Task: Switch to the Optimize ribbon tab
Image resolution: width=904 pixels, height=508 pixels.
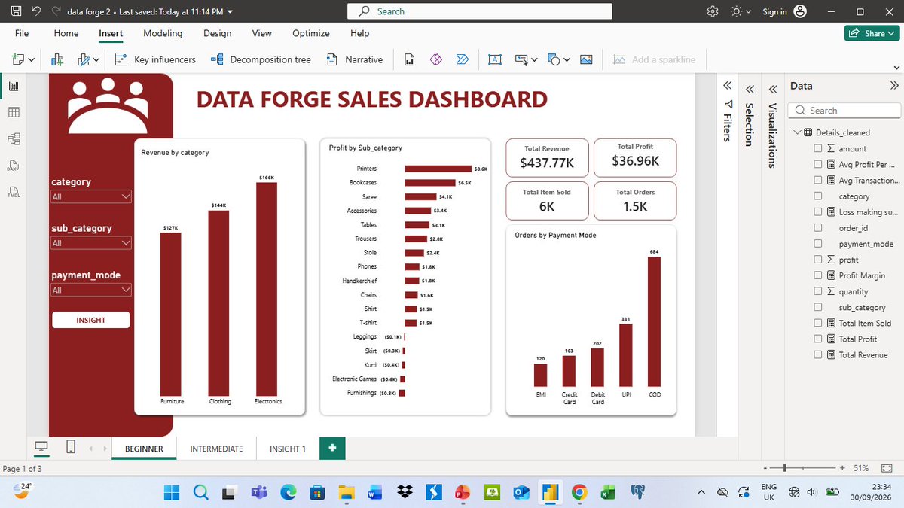Action: pyautogui.click(x=311, y=33)
